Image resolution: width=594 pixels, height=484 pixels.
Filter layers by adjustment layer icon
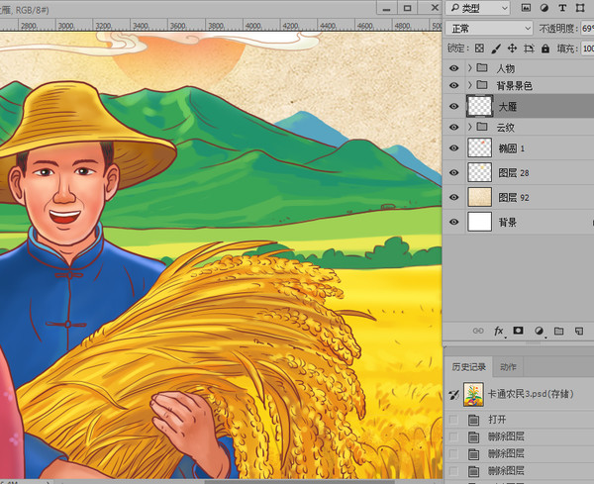point(544,8)
